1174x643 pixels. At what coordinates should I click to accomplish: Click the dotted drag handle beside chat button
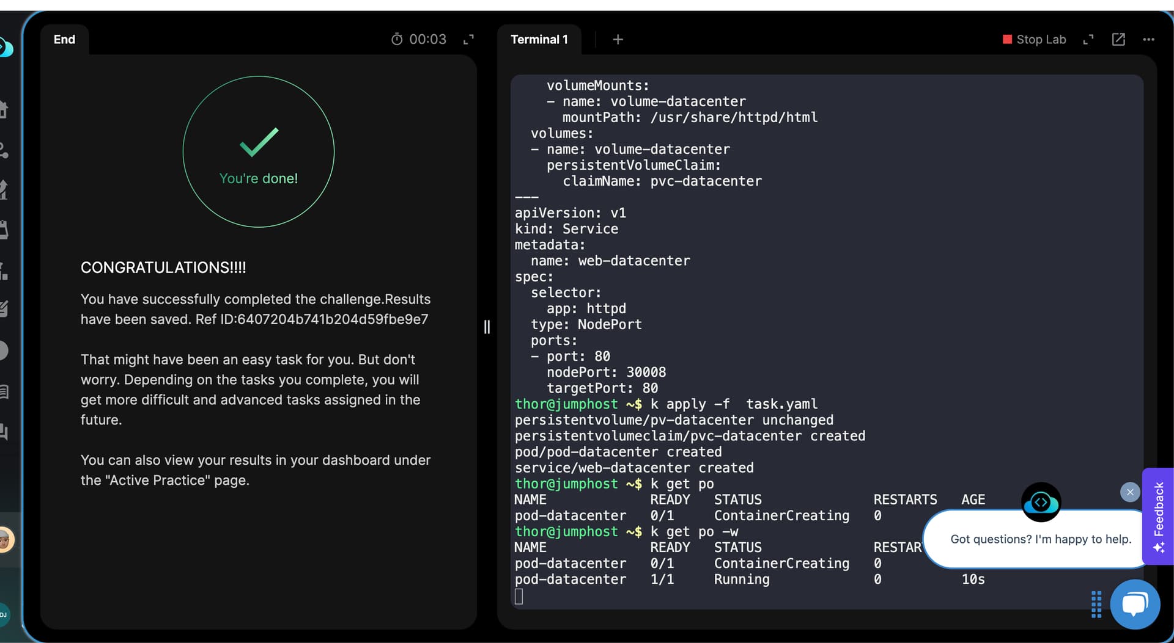tap(1096, 604)
